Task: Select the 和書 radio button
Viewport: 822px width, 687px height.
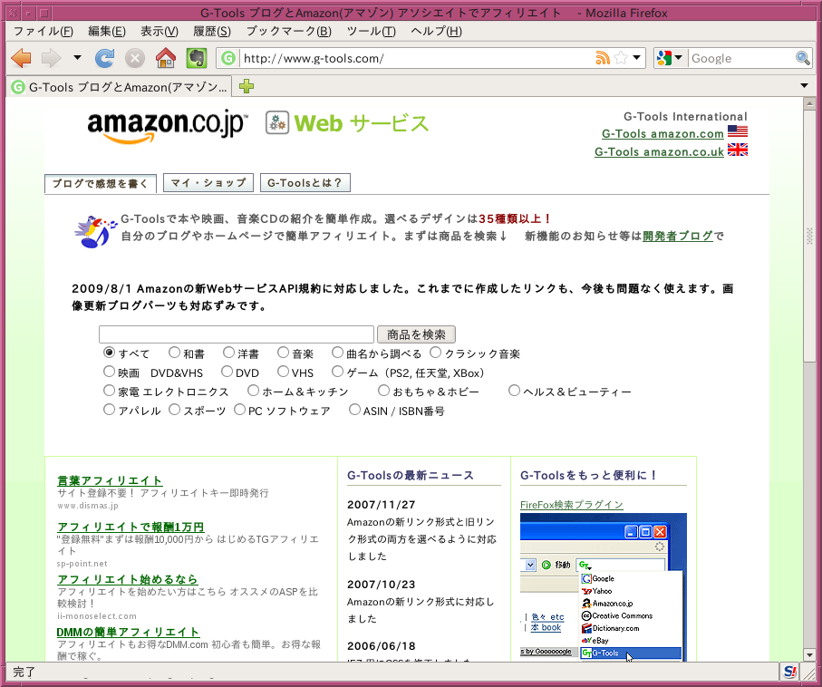Action: pos(174,353)
